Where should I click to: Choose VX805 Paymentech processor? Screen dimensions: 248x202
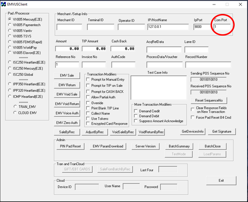tap(24, 25)
